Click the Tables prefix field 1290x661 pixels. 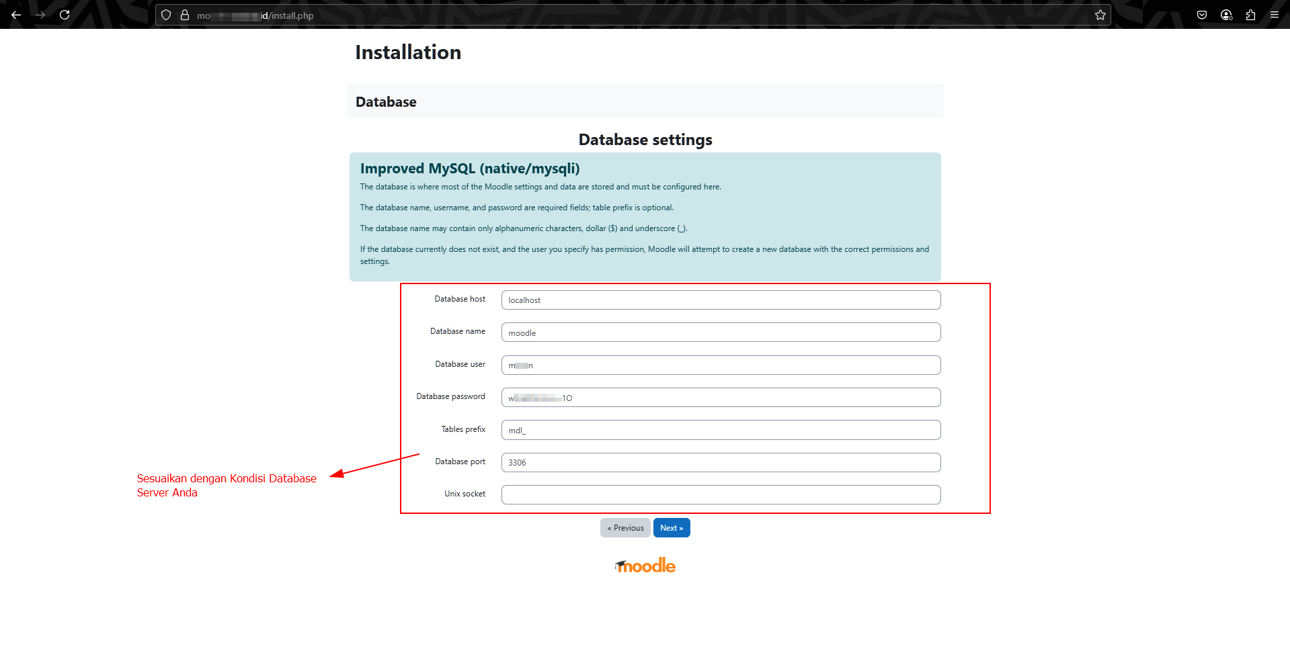[720, 430]
